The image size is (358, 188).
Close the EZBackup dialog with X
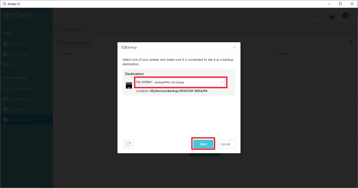click(x=234, y=47)
